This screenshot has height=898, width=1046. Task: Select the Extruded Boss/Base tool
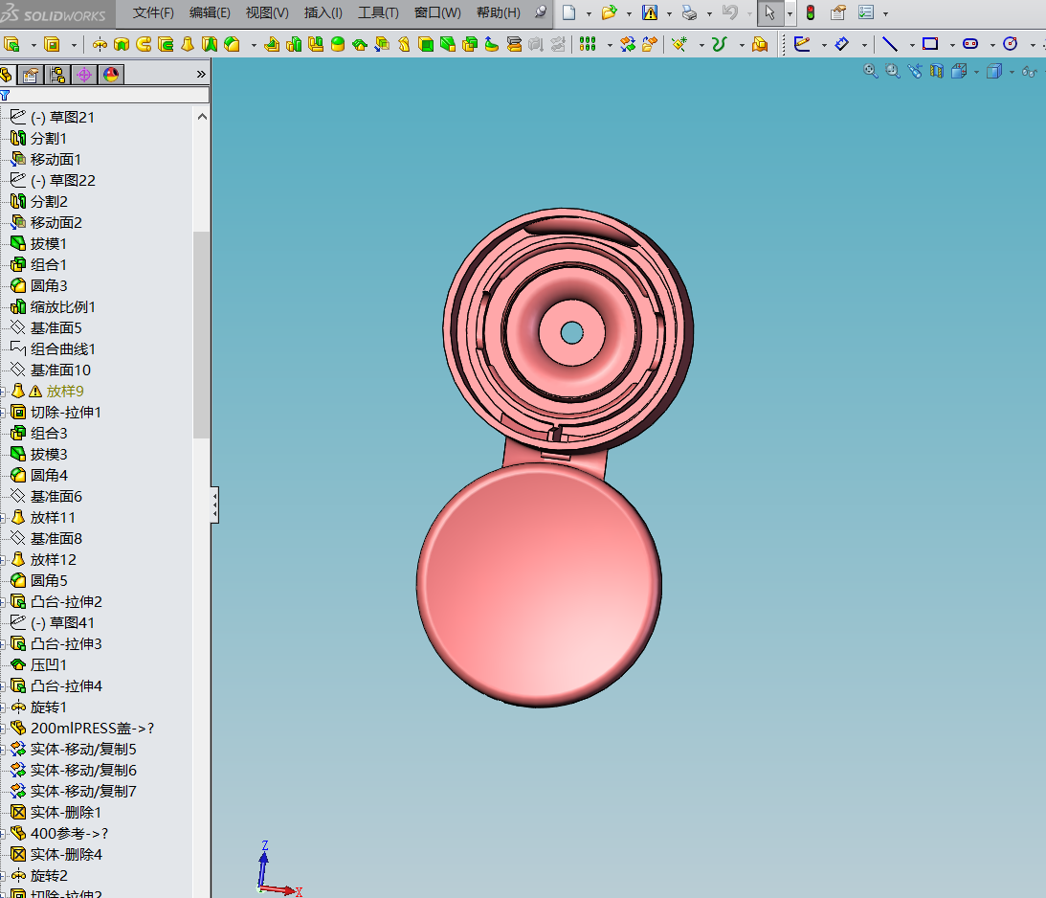coord(11,45)
